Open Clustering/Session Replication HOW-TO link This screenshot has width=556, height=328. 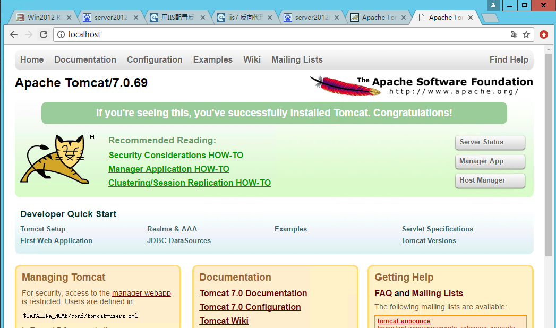[x=190, y=183]
